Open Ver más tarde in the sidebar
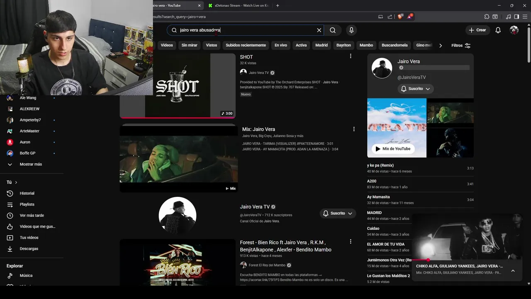Screen dimensions: 531x299 coord(32,216)
